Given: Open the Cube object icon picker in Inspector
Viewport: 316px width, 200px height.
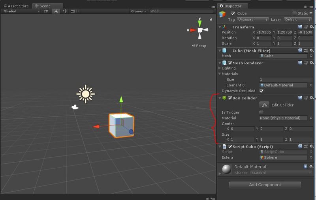Looking at the screenshot, I should click(222, 14).
